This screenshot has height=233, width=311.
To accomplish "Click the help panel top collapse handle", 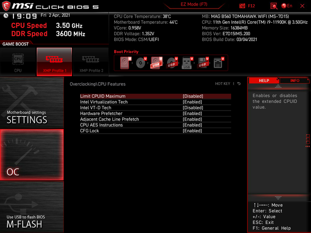I will [x=278, y=86].
